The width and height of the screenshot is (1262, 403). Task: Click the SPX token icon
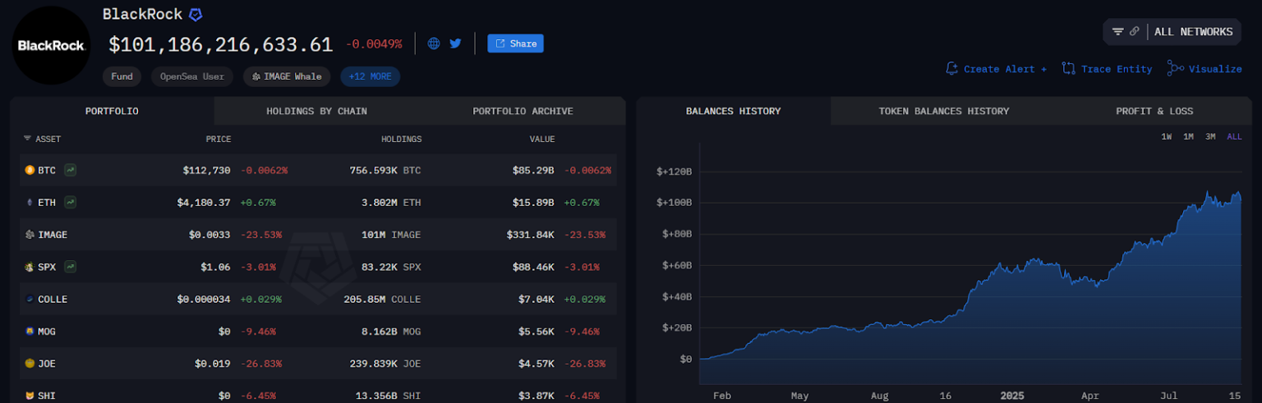[30, 267]
